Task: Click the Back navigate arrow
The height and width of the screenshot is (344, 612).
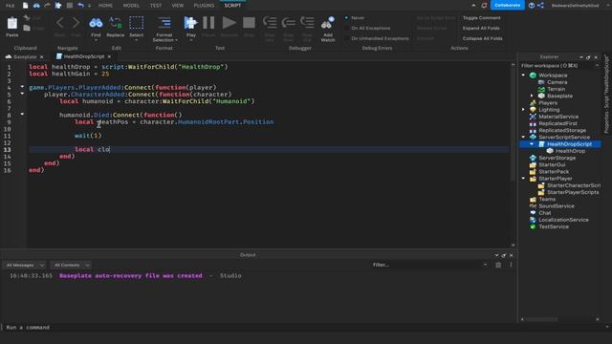Action: click(x=59, y=23)
